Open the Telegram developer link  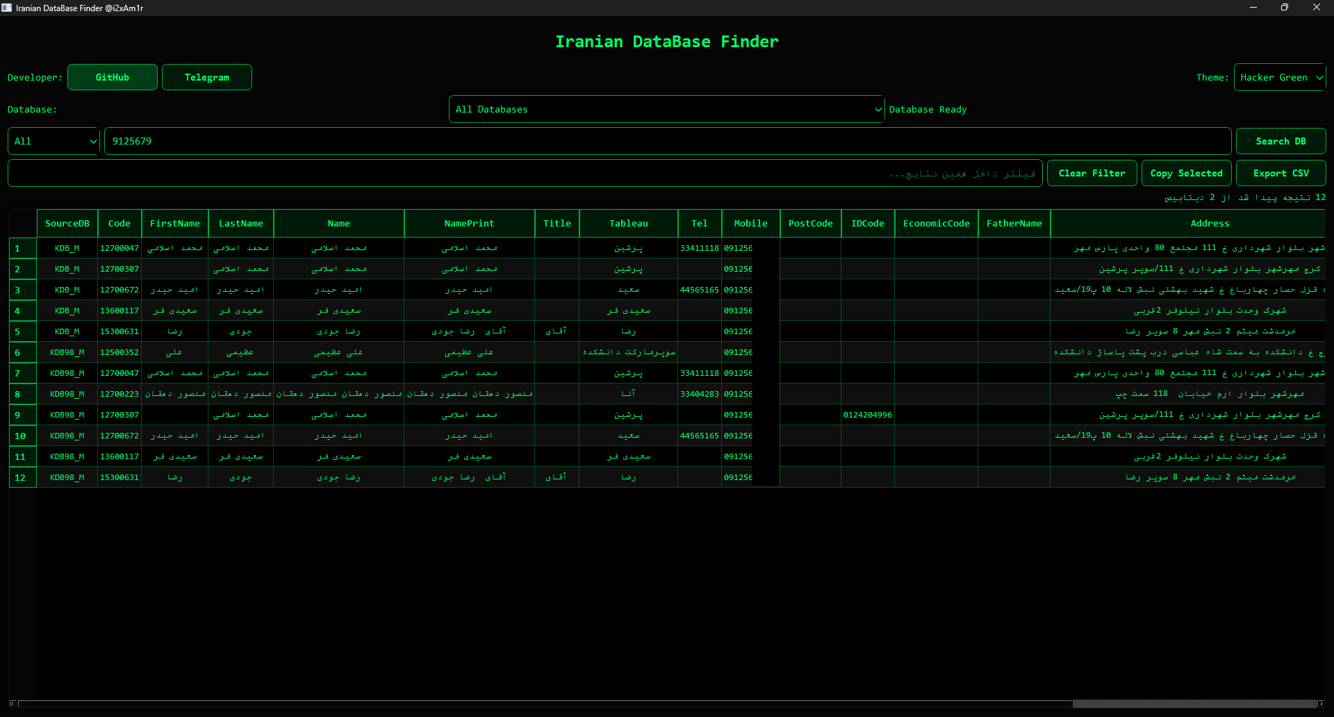(x=207, y=77)
